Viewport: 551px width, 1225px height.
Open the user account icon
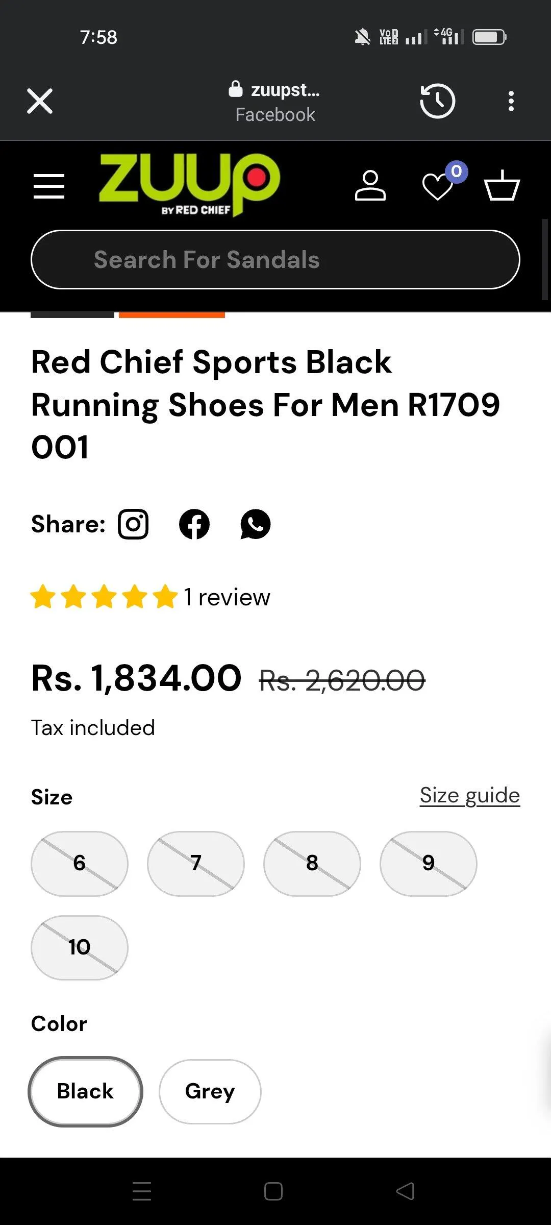(370, 186)
